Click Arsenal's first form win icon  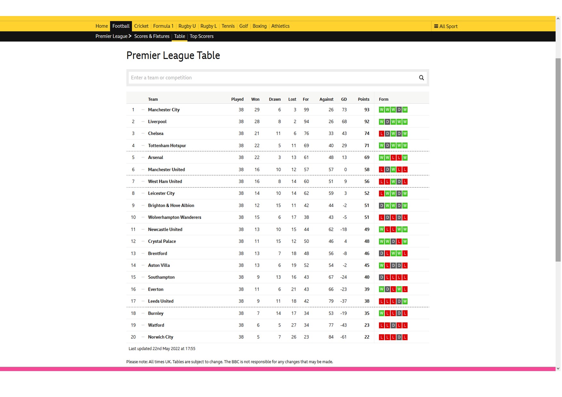coord(381,158)
